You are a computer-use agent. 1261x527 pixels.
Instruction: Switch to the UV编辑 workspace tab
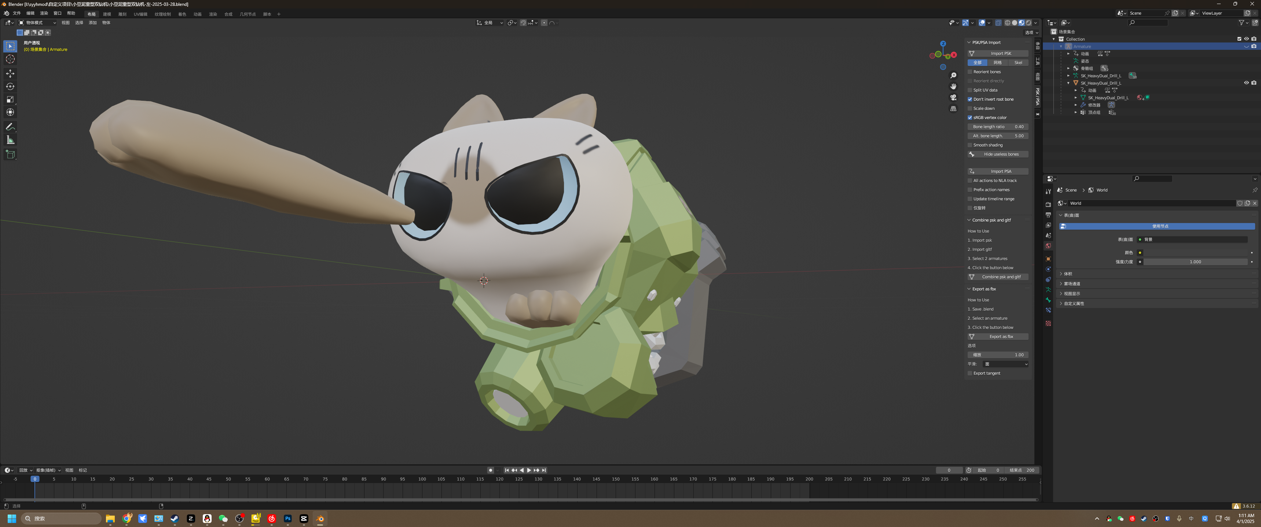click(140, 14)
